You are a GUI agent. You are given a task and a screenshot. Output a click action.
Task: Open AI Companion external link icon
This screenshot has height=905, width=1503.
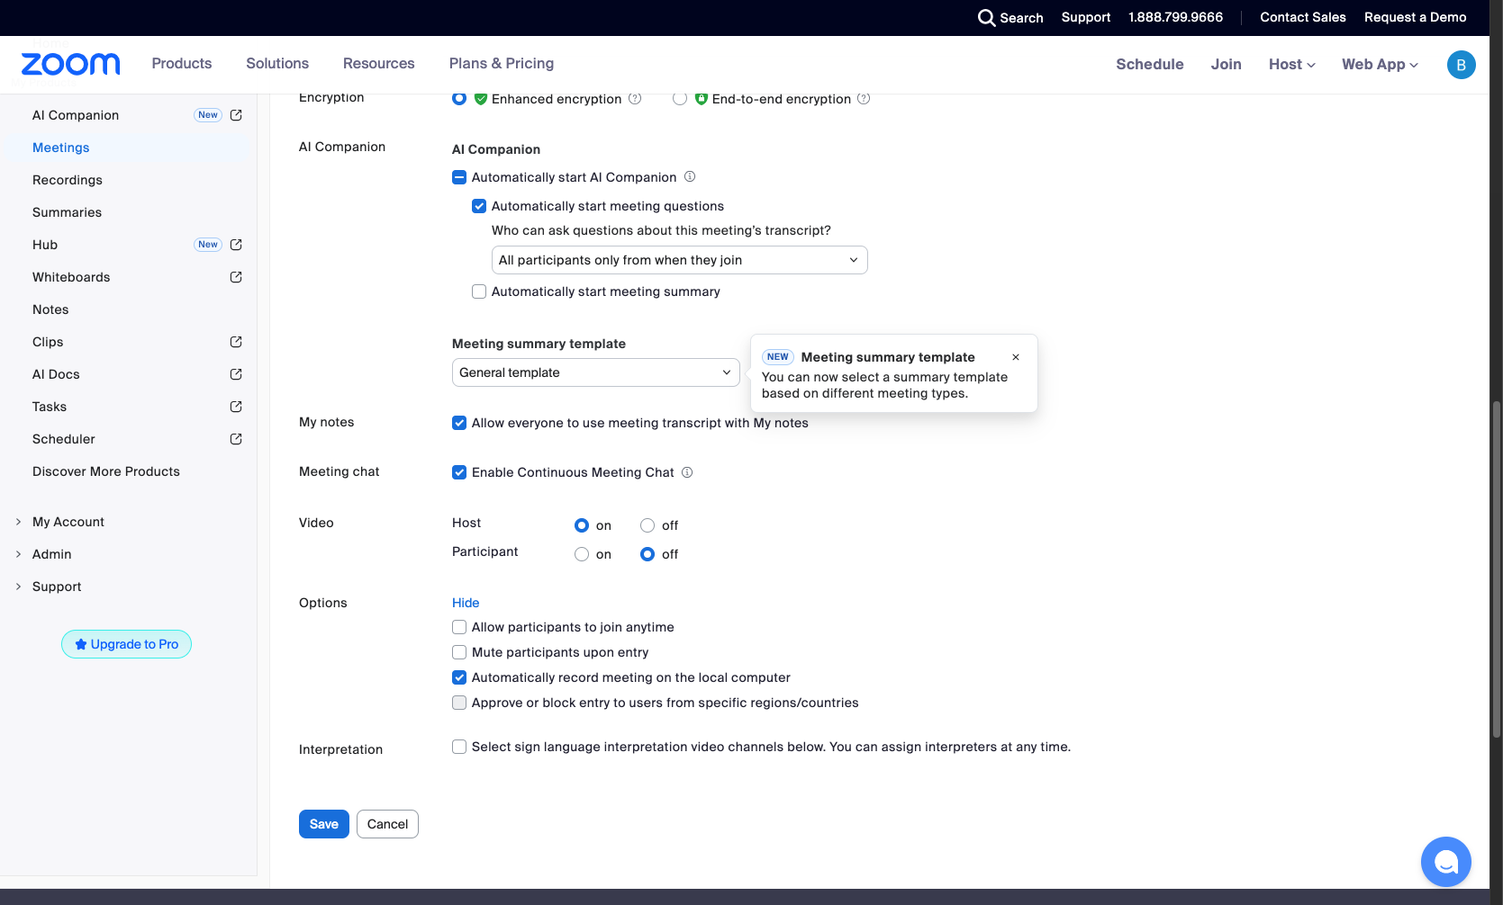(x=236, y=115)
